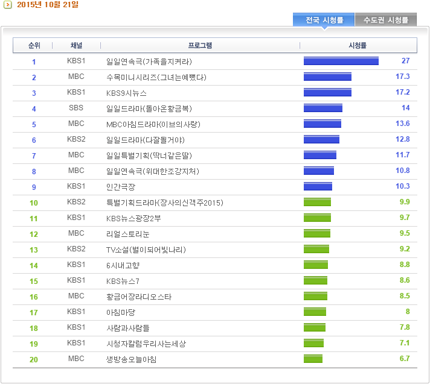Select program 시청자칼럼우리사는세상
Viewport: 430px width, 384px height.
pyautogui.click(x=146, y=344)
